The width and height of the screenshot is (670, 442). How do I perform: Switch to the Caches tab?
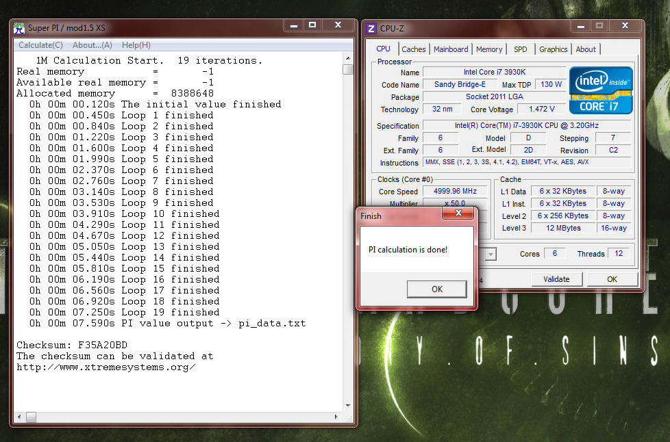point(414,49)
